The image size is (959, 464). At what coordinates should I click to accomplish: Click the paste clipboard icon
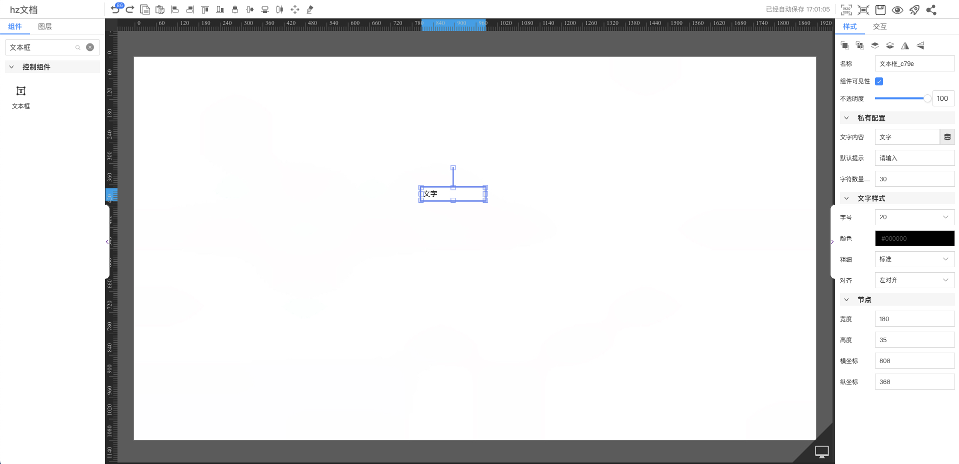pyautogui.click(x=160, y=9)
